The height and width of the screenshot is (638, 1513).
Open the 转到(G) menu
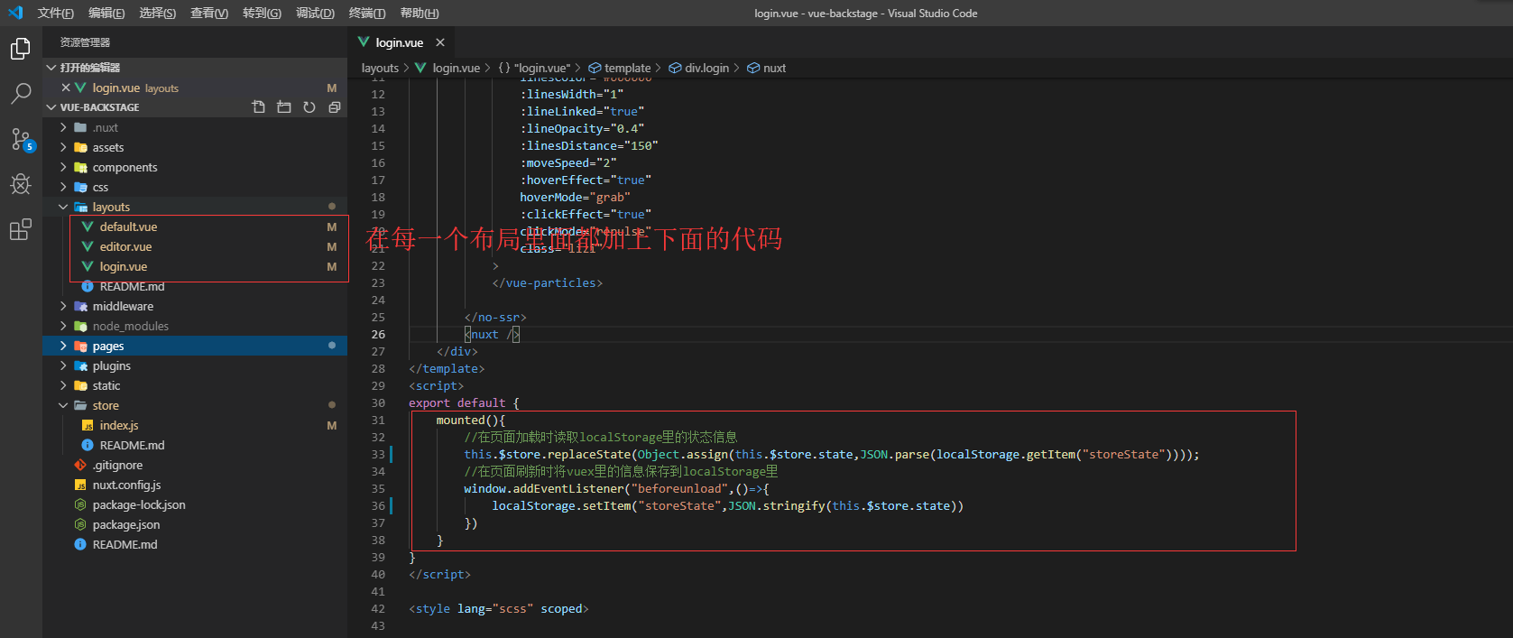coord(262,13)
